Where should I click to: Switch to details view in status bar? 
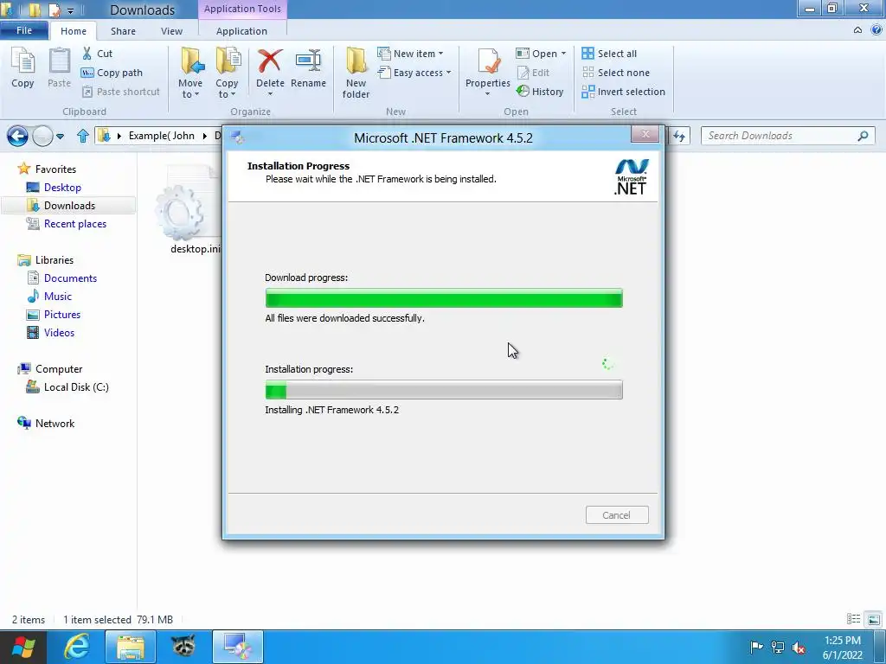853,619
